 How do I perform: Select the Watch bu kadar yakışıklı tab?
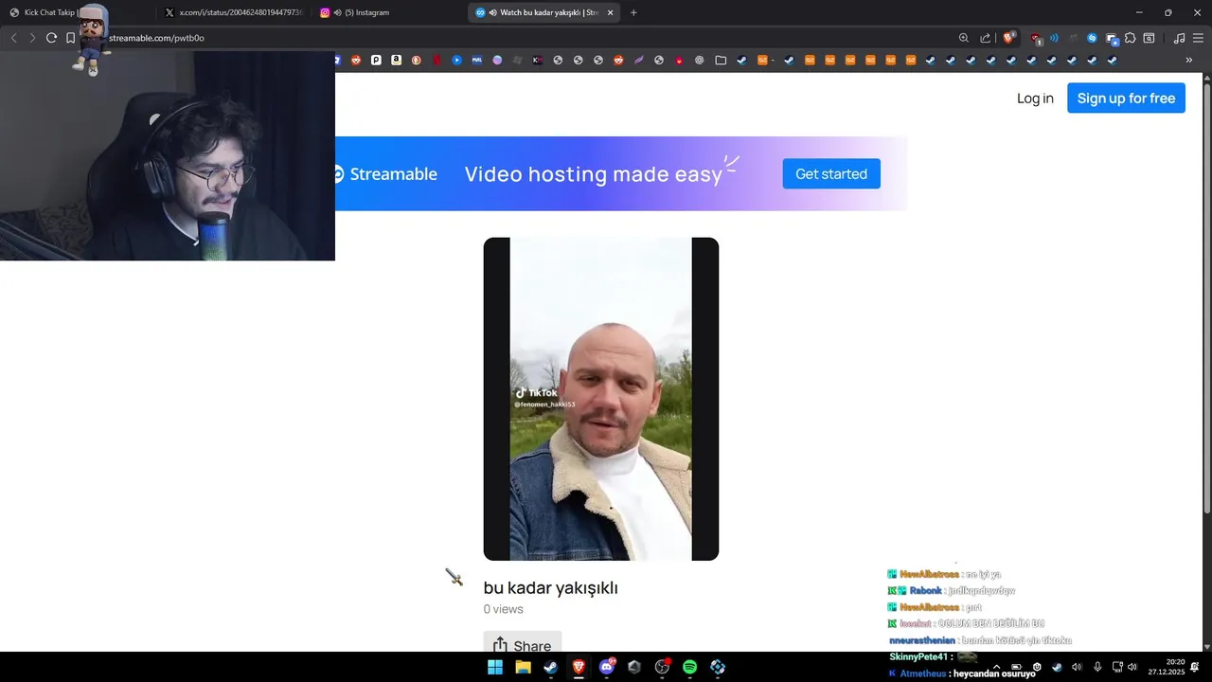coord(544,12)
